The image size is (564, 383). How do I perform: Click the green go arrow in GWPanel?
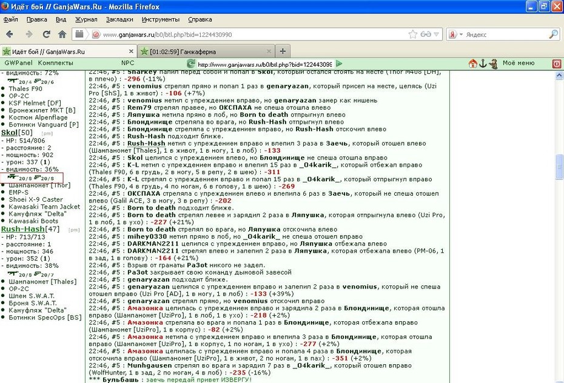(x=339, y=64)
